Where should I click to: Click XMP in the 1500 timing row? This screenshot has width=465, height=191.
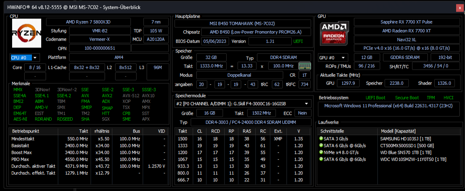278,139
